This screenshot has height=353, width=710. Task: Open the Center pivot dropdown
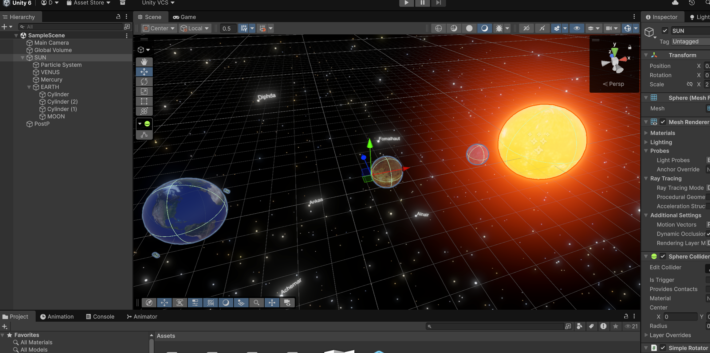pyautogui.click(x=159, y=28)
